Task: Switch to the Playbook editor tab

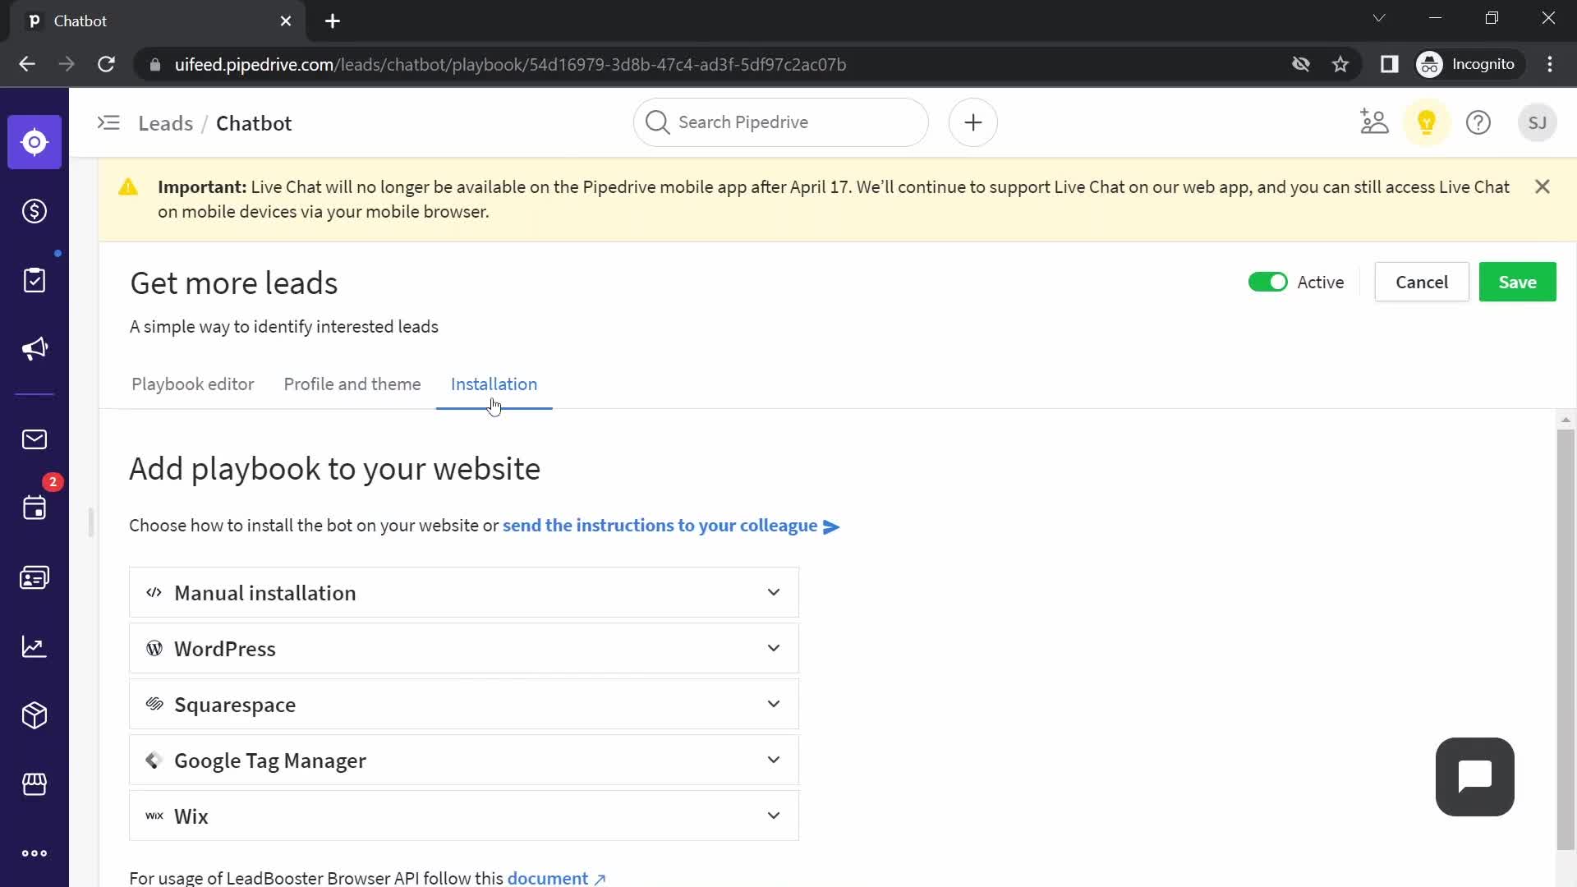Action: point(193,384)
